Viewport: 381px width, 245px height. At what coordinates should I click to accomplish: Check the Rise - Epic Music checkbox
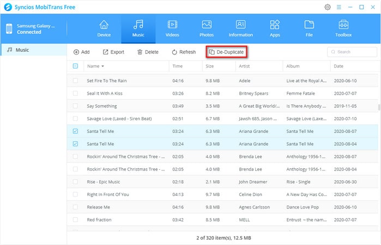tap(75, 182)
